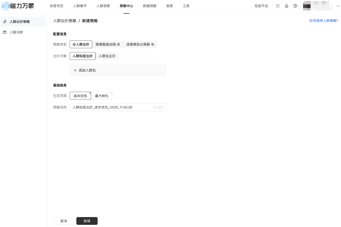Select 人群包出价 bidding target
The width and height of the screenshot is (341, 227).
(107, 56)
